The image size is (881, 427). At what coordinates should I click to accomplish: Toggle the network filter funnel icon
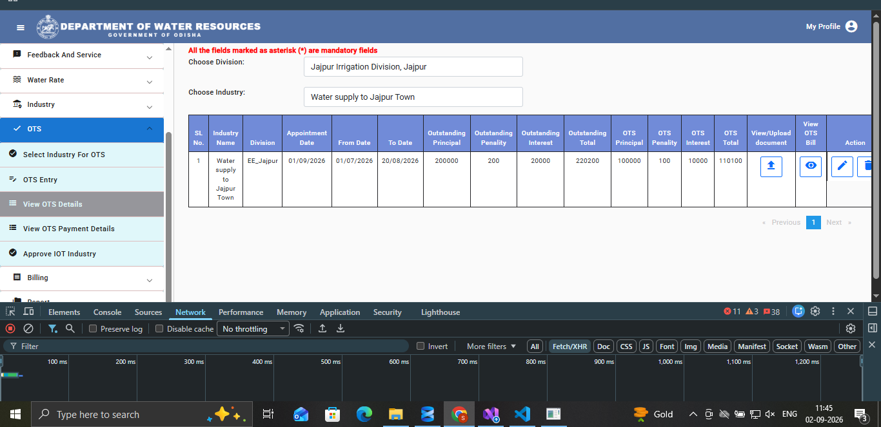tap(53, 328)
